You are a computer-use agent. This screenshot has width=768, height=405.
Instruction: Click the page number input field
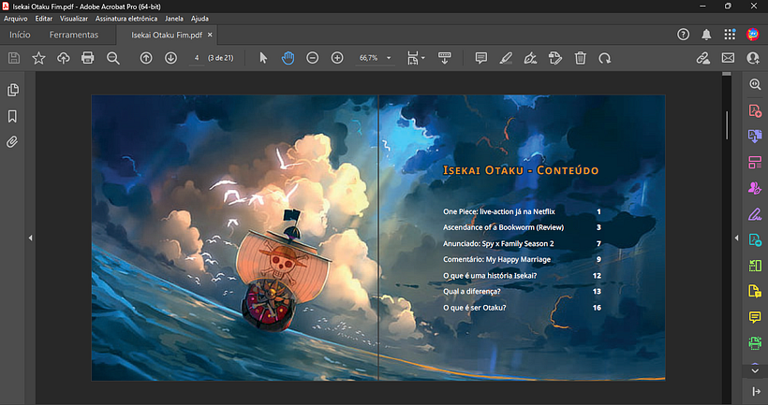197,58
